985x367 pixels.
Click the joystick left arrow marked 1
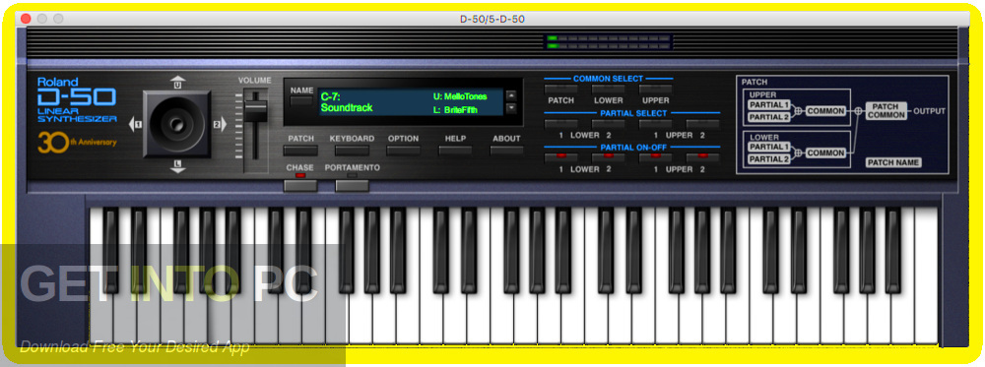[136, 125]
